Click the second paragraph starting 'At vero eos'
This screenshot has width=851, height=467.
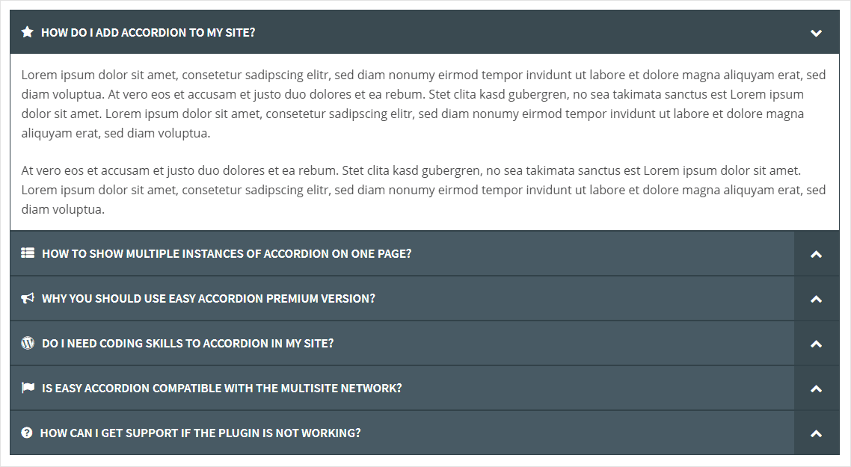(x=423, y=190)
